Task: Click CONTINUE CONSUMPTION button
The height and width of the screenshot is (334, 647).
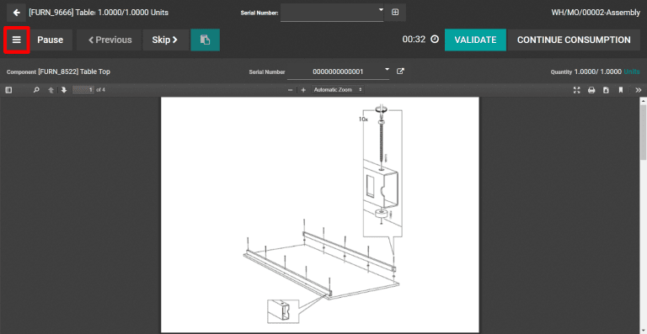Action: tap(574, 40)
